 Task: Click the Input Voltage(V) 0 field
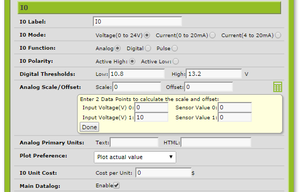152,107
